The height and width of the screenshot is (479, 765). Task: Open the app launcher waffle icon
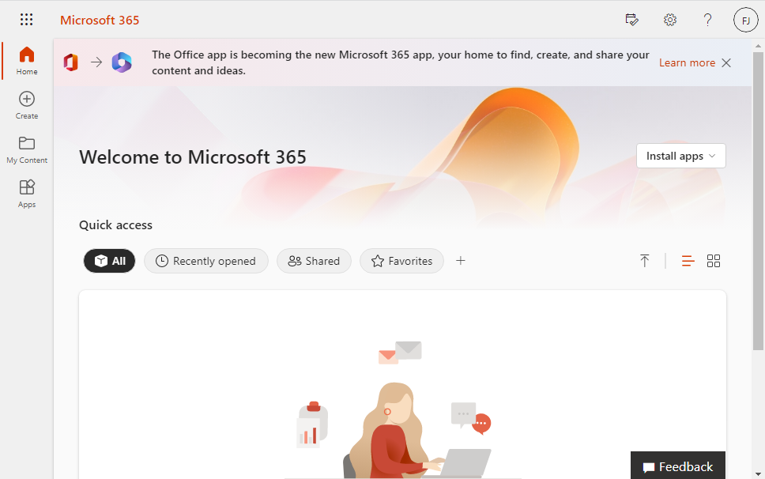26,20
